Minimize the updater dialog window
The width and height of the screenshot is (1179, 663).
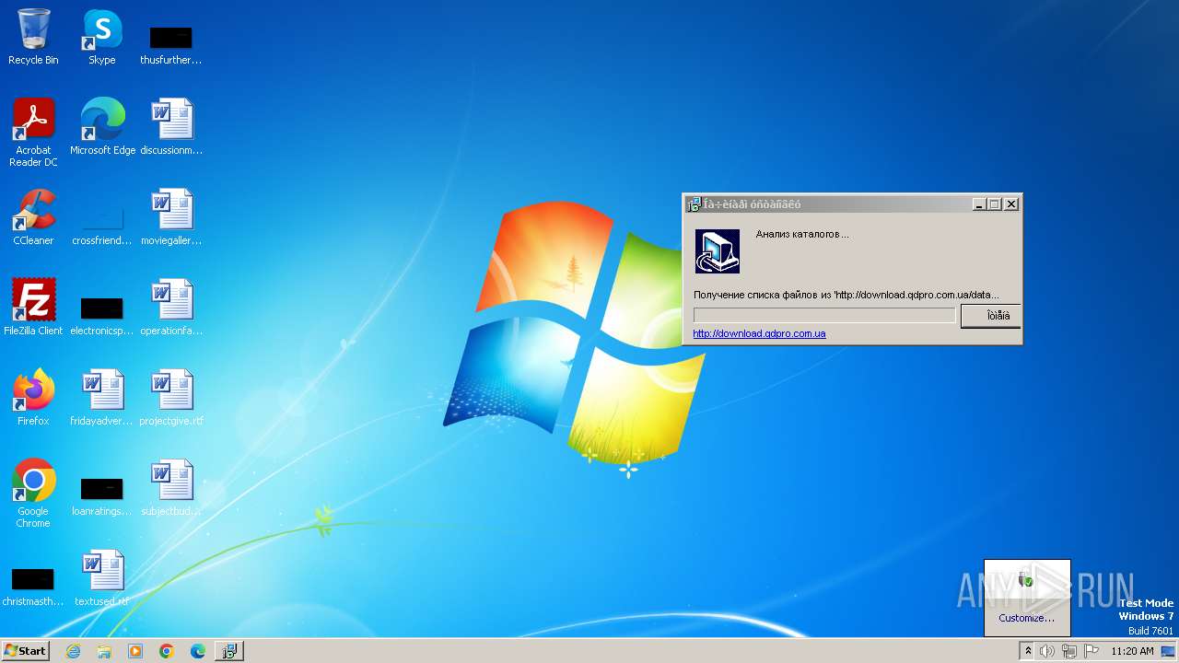coord(979,204)
